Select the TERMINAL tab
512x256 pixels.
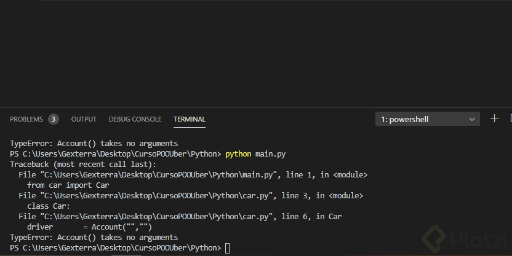[190, 119]
